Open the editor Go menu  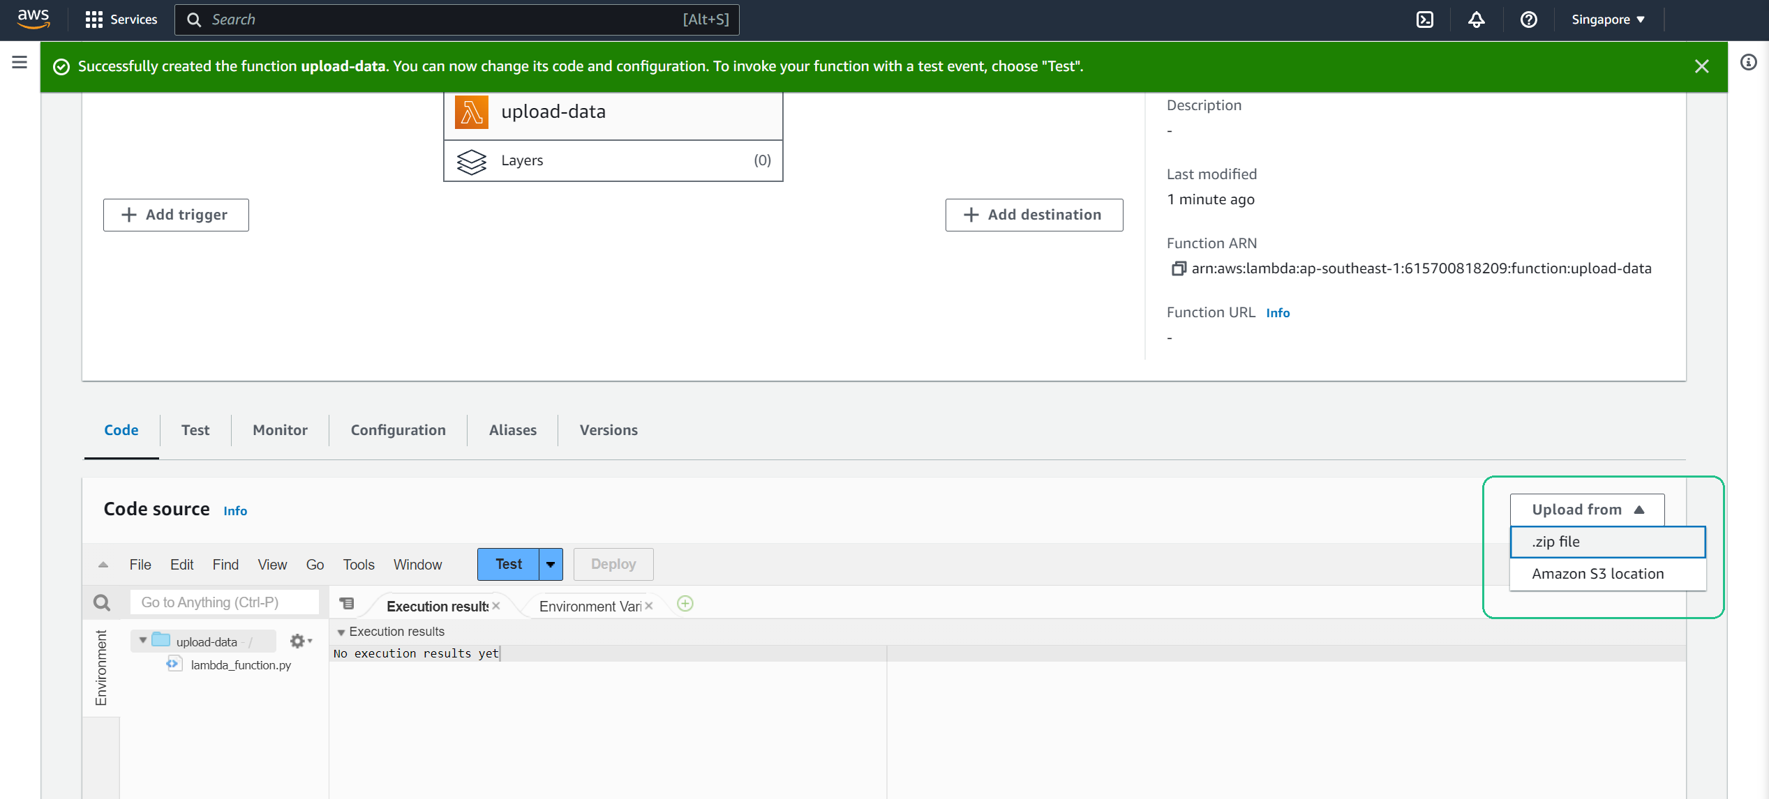[315, 565]
